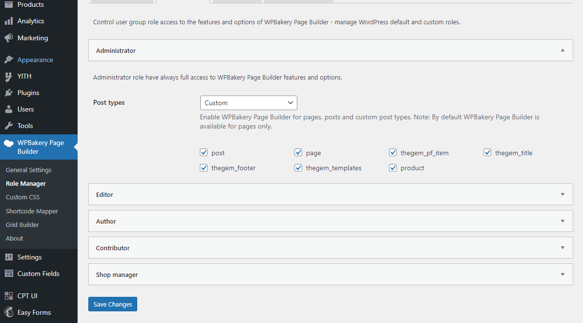Collapse the Administrator section arrow

click(563, 50)
